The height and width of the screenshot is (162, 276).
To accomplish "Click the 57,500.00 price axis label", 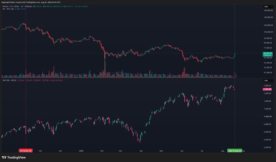I will (x=268, y=63).
